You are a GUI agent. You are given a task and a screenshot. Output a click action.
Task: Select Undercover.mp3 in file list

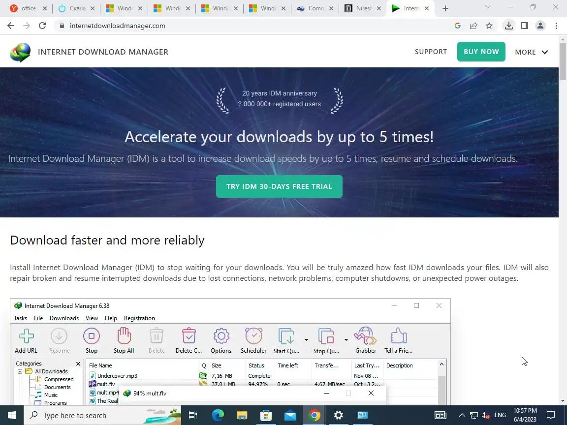[117, 376]
